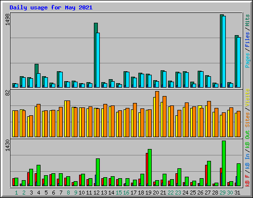This screenshot has width=253, height=198.
Task: Click the day 29 tall cyan files bar
Action: tap(224, 51)
